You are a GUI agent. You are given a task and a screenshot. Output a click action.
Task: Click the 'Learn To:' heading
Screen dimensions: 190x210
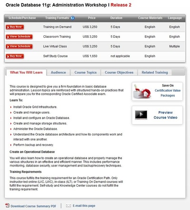(x=16, y=100)
